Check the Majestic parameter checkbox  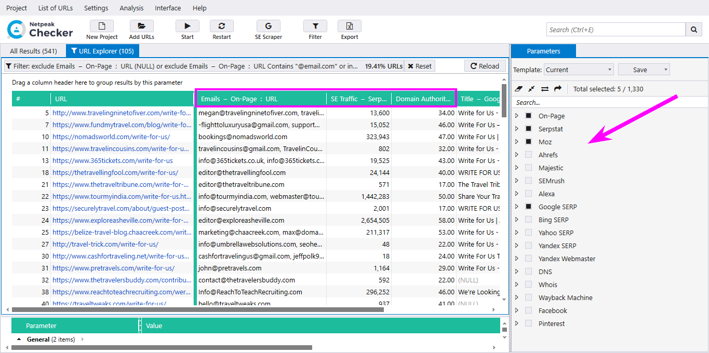coord(528,168)
